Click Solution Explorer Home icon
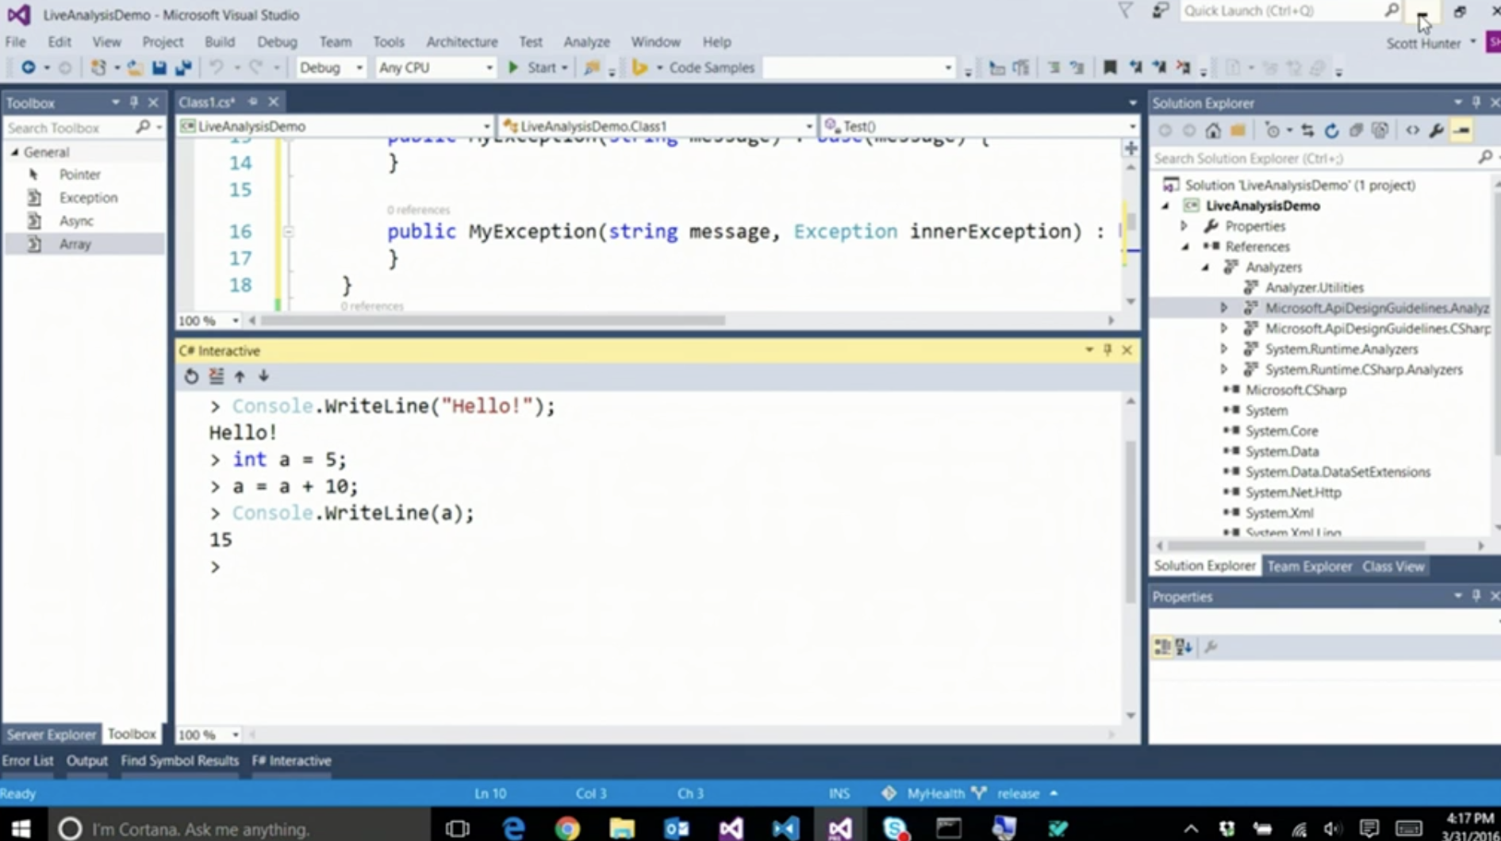Image resolution: width=1501 pixels, height=841 pixels. 1213,131
